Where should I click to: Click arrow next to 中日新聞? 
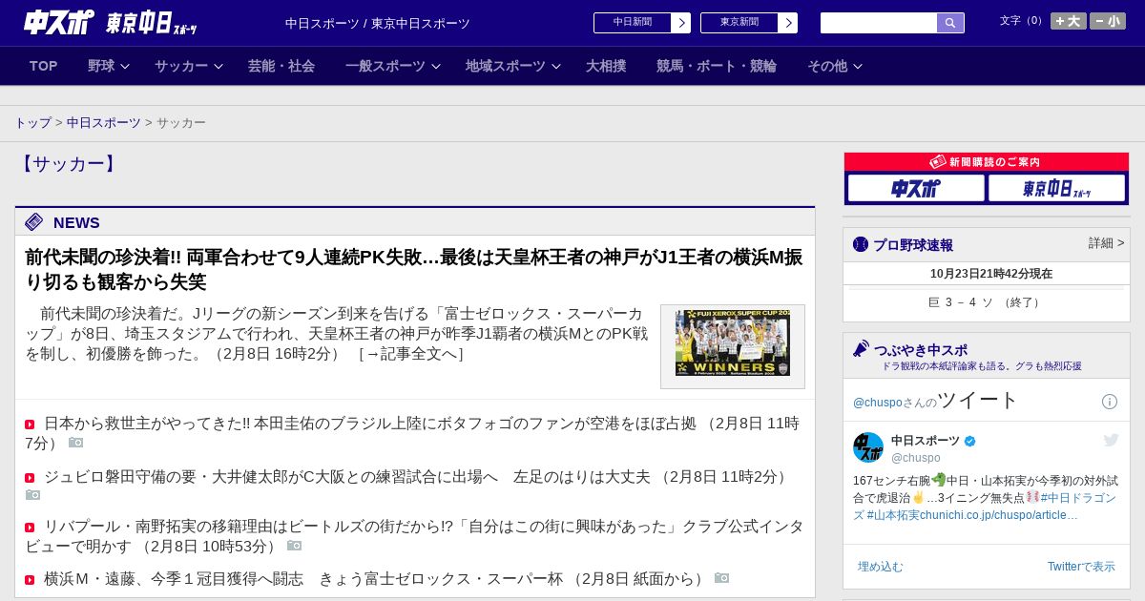click(681, 23)
